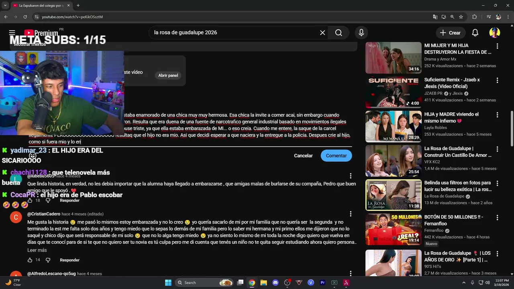Open Chrome three-dot menu

(508, 17)
